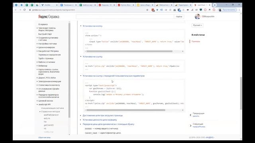Screen dimensions: 255x143
Task: Go back using the browser back arrow
Action: (x=16, y=10)
